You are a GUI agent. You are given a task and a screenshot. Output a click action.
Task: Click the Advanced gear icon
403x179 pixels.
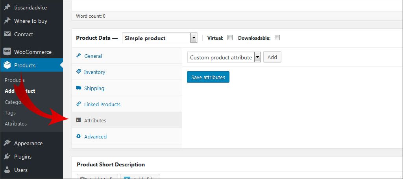pos(78,137)
